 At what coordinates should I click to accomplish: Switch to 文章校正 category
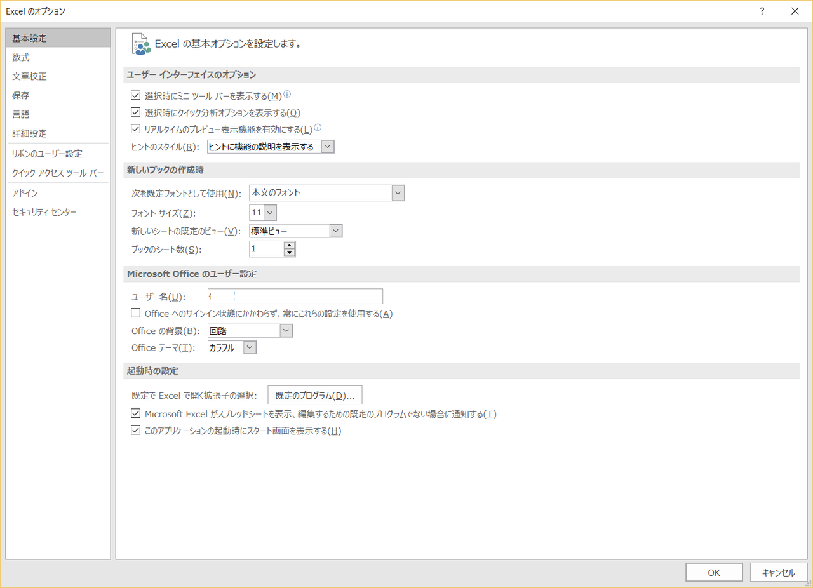tap(58, 76)
